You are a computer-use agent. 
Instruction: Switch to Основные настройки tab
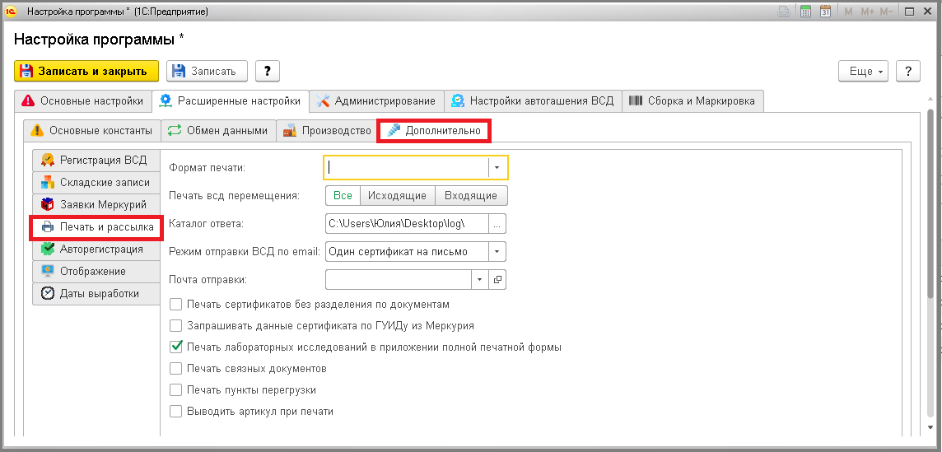click(83, 101)
